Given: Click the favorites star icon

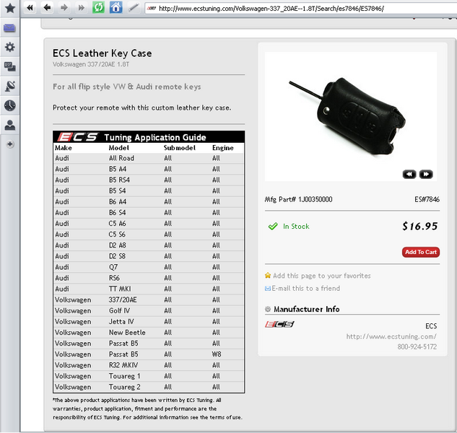Looking at the screenshot, I should [268, 275].
